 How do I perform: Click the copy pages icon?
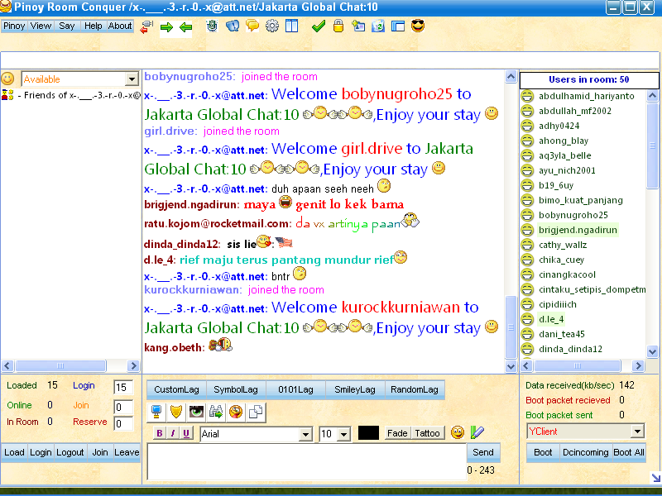click(256, 412)
